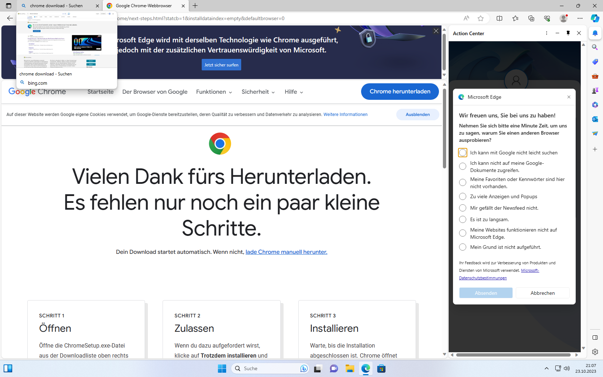The height and width of the screenshot is (377, 603).
Task: Click 'lade Chrome manuell herunter' link
Action: [x=286, y=252]
